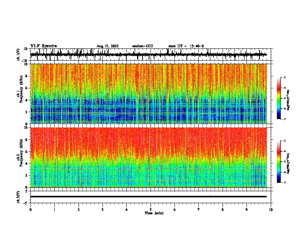
Task: Click time axis tick label 4
Action: [x=127, y=210]
